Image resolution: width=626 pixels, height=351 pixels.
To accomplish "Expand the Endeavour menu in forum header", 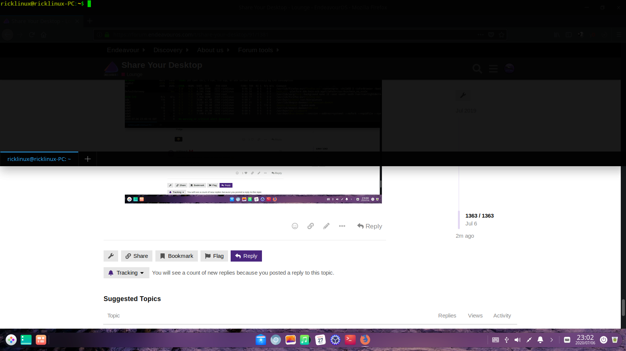I will point(126,50).
